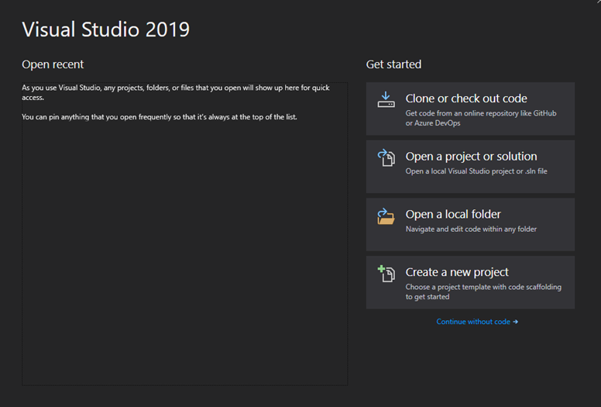Click the Open a project or solution icon
Screen dimensions: 601x407
386,157
